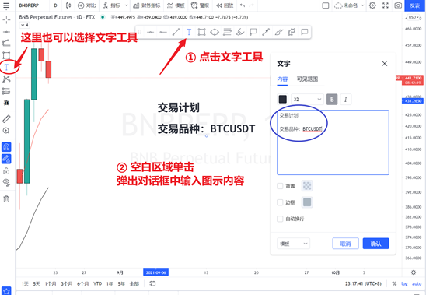This screenshot has height=295, width=426.
Task: Open the border color swatch
Action: (307, 202)
